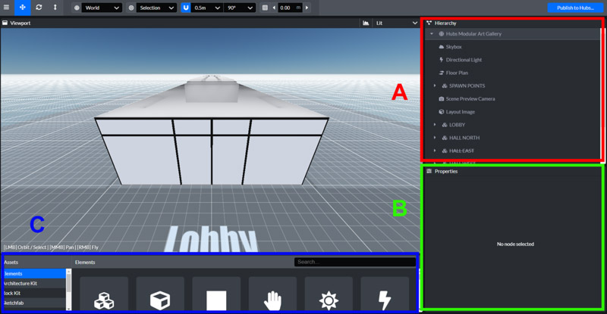Screen dimensions: 607x314
Task: Select Rock Kit asset source
Action: [34, 293]
